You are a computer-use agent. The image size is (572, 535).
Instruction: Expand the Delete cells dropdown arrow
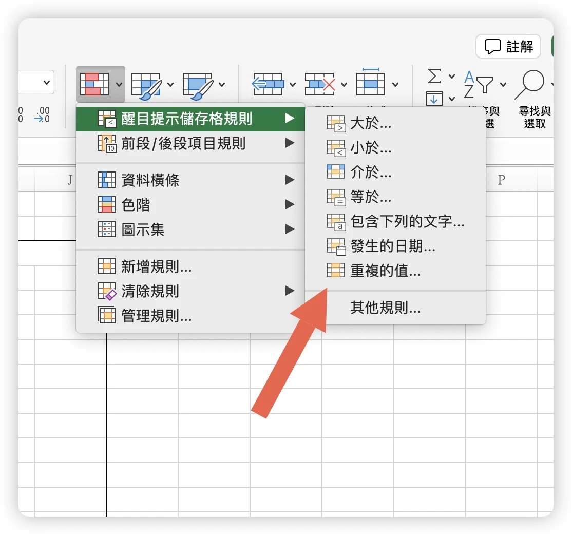pos(344,85)
